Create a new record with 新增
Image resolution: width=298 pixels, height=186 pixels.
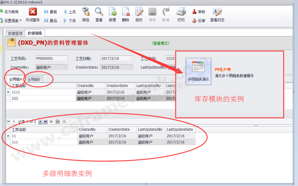pos(112,12)
